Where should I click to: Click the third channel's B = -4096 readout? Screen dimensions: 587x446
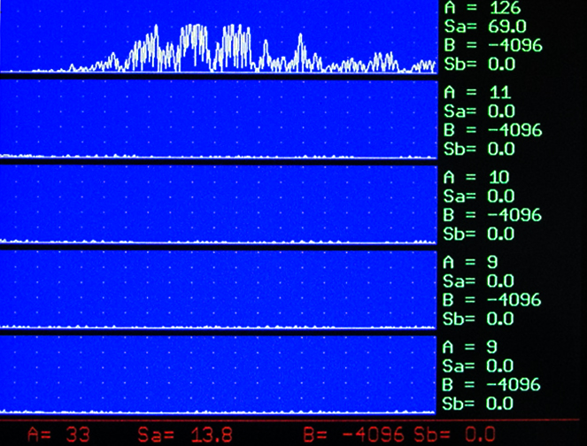[491, 215]
